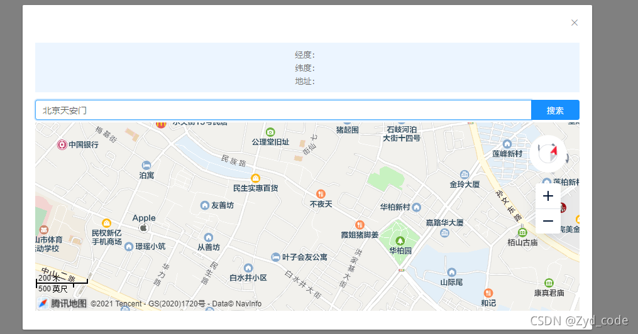Select the 山际尾 residence marker icon
Image resolution: width=638 pixels, height=334 pixels.
pos(452,272)
